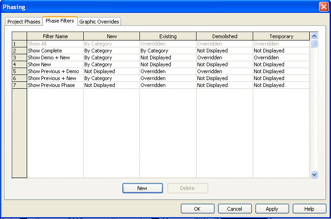Open Existing dropdown for Show New row

168,64
